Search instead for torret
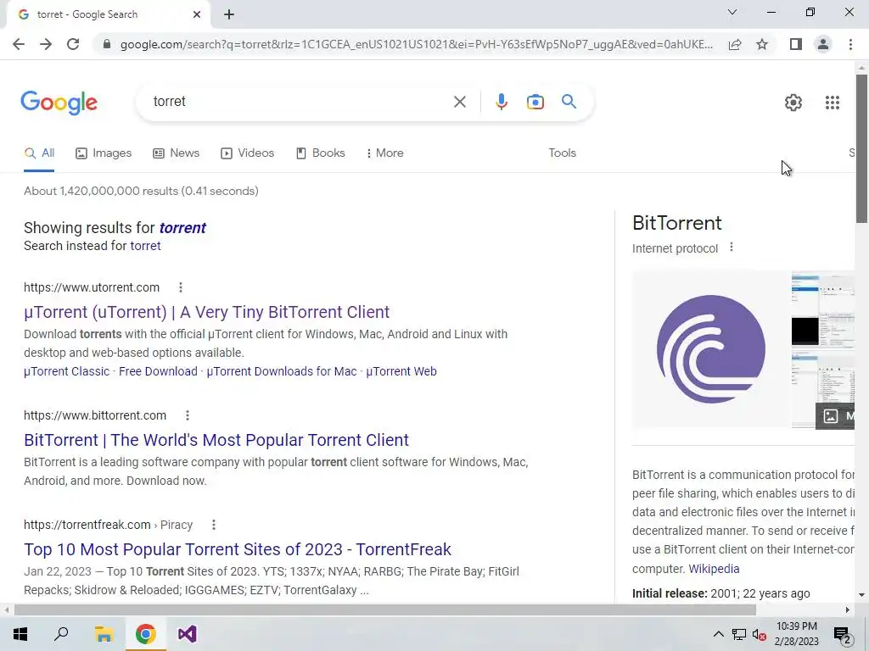The width and height of the screenshot is (869, 651). (145, 246)
